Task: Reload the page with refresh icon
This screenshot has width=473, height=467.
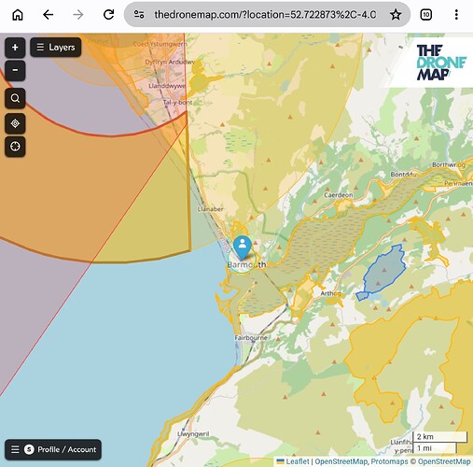Action: click(x=108, y=15)
